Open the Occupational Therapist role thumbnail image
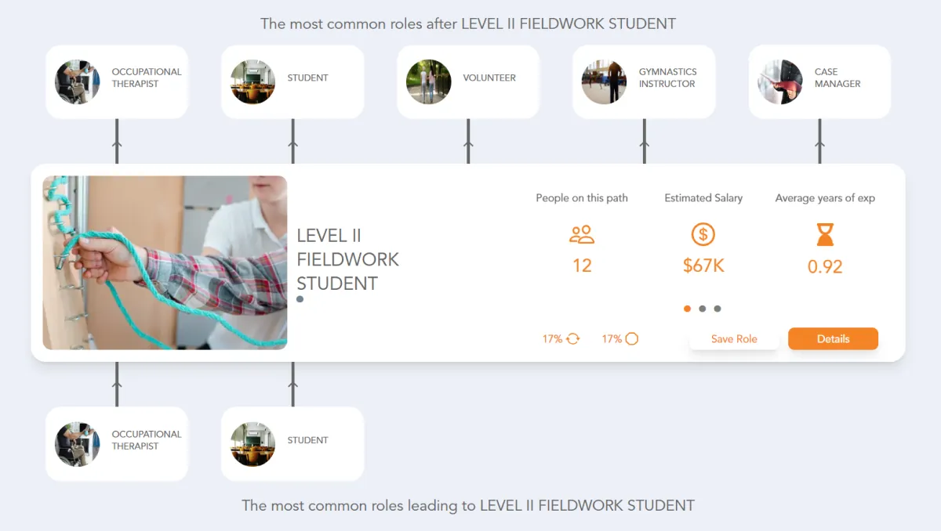 [76, 81]
